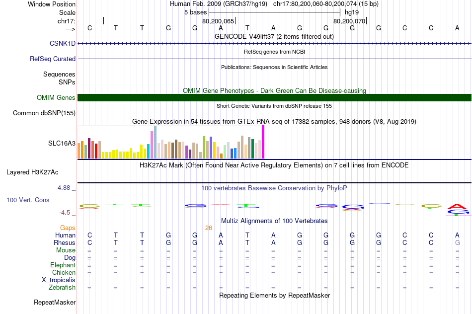The width and height of the screenshot is (472, 314).
Task: Click the Sequences publications label
Action: pyautogui.click(x=59, y=75)
